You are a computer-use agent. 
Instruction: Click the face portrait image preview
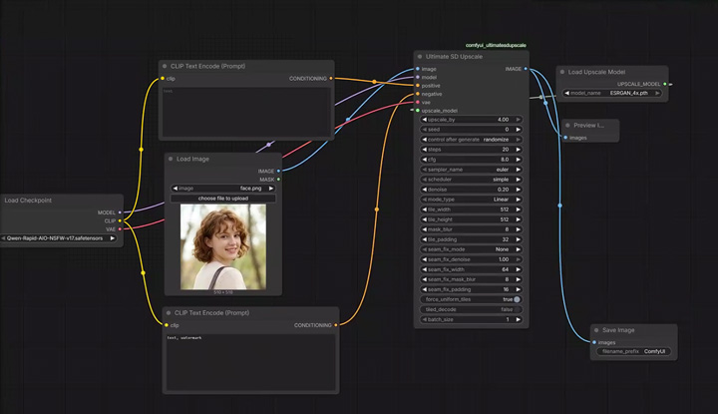(x=223, y=246)
